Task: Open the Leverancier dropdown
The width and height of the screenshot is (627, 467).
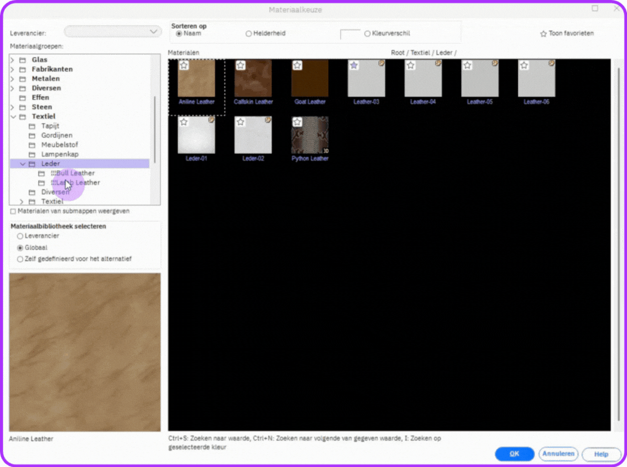Action: (x=113, y=31)
